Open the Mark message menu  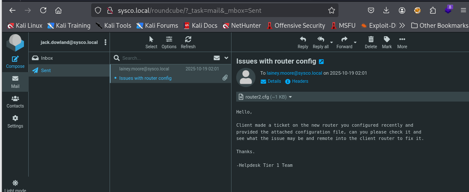[x=387, y=42]
